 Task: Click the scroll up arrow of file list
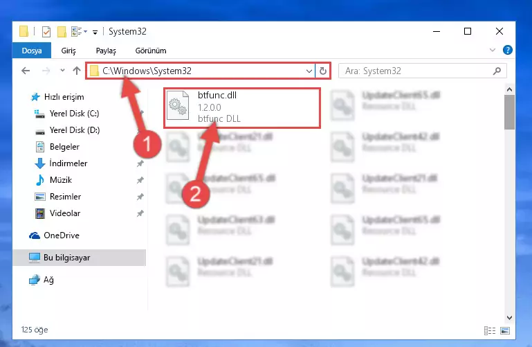coord(509,89)
